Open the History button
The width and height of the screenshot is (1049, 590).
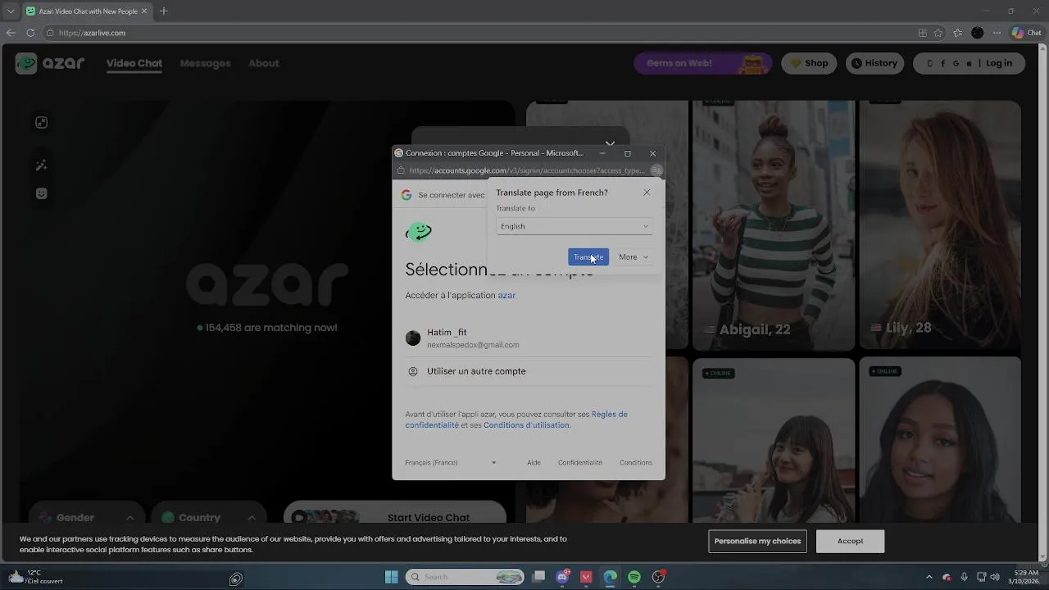(874, 63)
